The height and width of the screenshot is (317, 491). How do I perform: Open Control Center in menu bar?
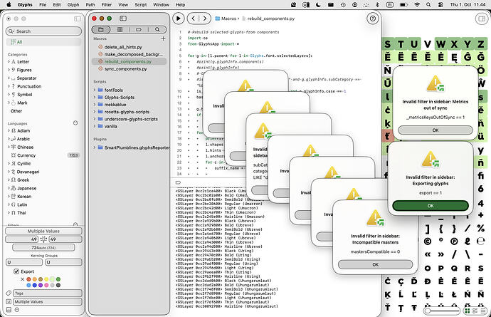440,5
